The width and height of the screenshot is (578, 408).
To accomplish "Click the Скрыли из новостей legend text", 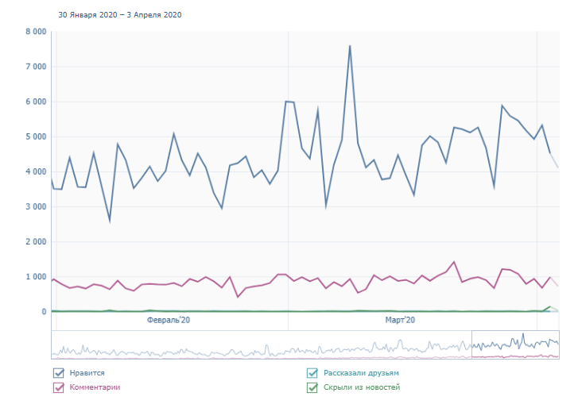I will tap(362, 388).
